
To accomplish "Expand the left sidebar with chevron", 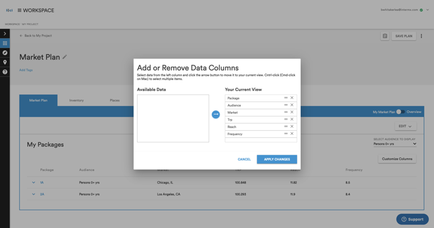I will pyautogui.click(x=5, y=34).
